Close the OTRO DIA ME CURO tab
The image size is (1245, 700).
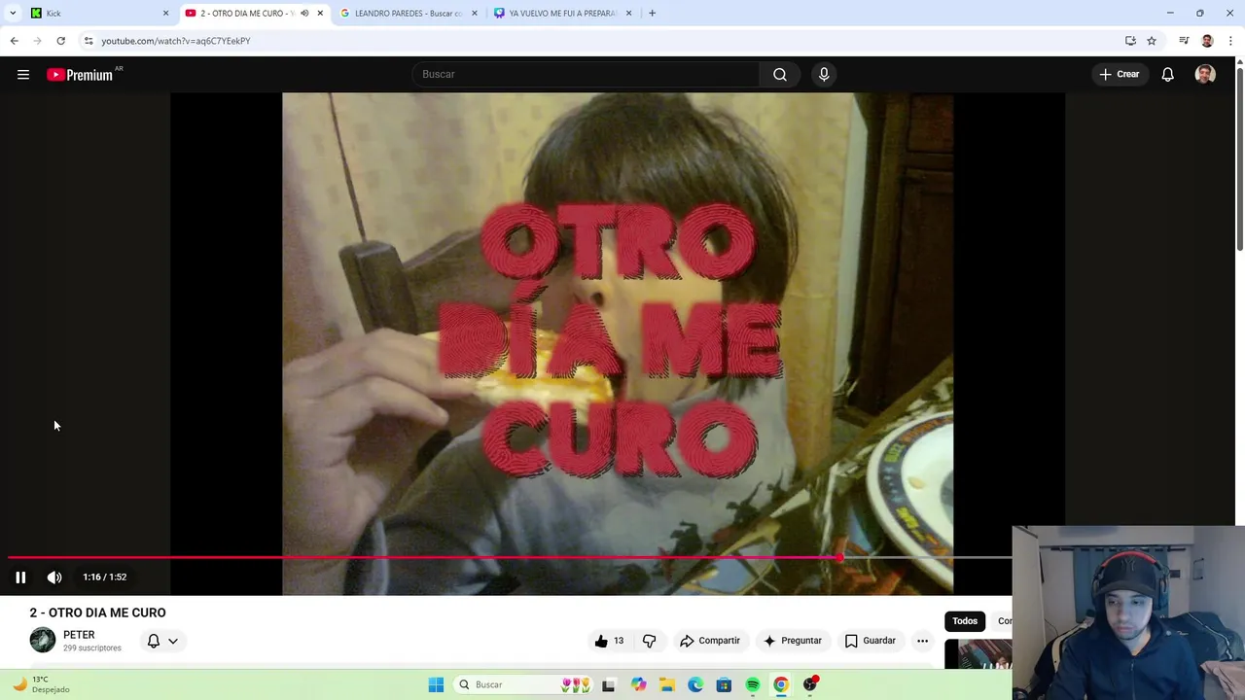coord(320,13)
